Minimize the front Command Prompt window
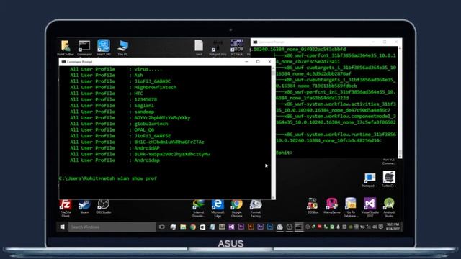The image size is (461, 259). pos(246,62)
